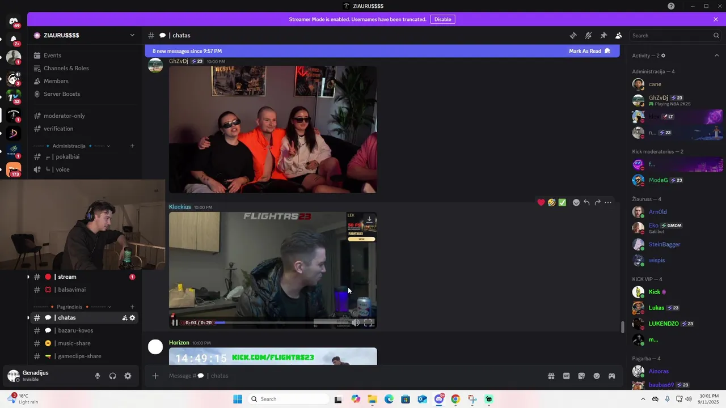
Task: Open the apps and activities launcher
Action: (612, 376)
